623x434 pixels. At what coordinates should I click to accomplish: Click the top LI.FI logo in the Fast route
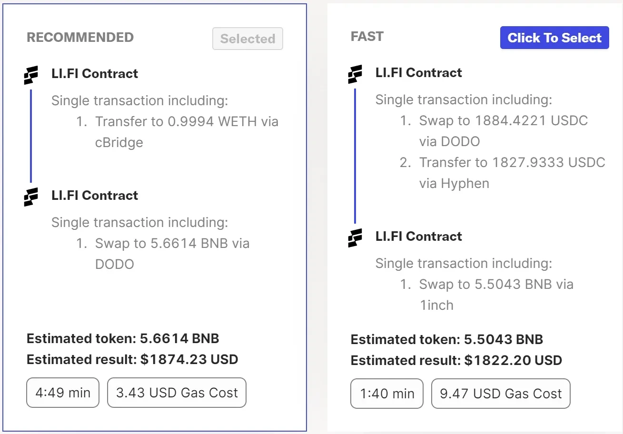355,74
